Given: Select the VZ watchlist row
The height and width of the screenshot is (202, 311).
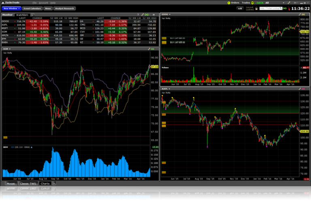Looking at the screenshot, I should coord(118,42).
